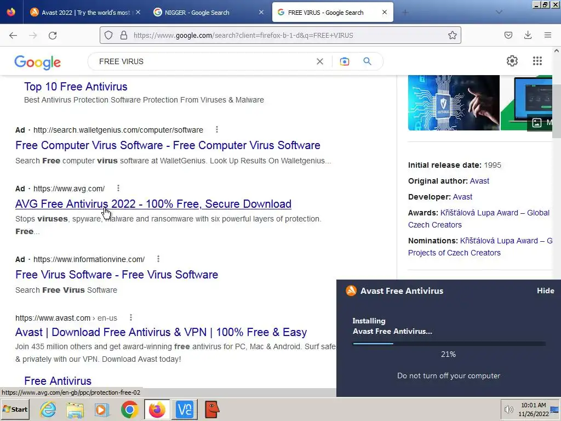The height and width of the screenshot is (421, 561).
Task: Open options for walletgenius ad
Action: point(217,129)
